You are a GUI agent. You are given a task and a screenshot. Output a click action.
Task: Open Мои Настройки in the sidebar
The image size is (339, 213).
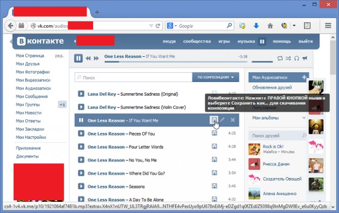[31, 137]
